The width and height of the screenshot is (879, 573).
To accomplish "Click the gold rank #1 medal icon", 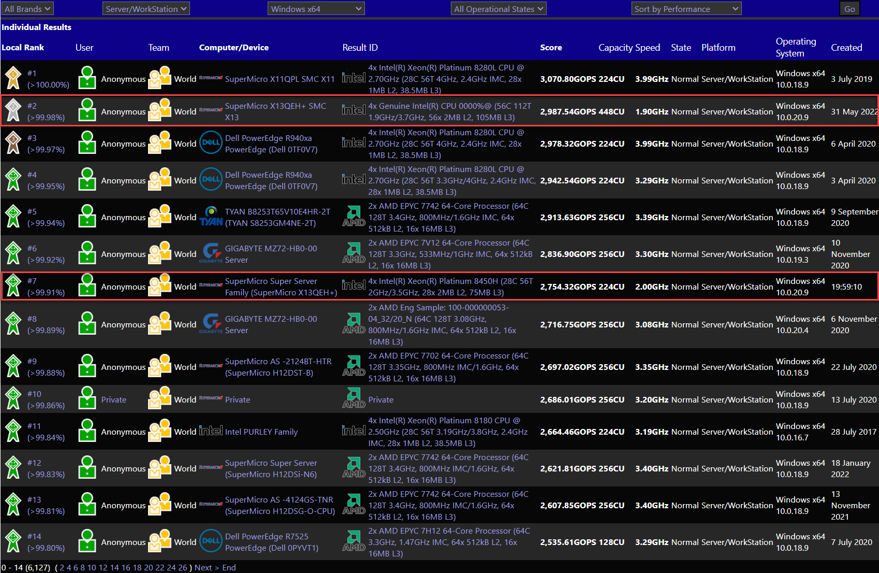I will coord(13,78).
